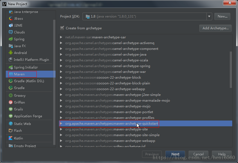Expand the camel-archetype-activemq node
This screenshot has height=163, width=238.
click(61, 43)
